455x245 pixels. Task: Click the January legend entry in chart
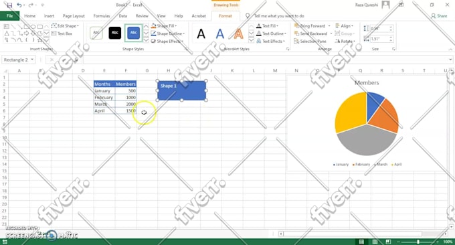pos(341,164)
